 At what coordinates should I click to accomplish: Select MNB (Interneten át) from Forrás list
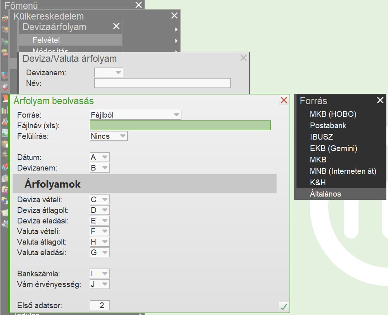(343, 171)
